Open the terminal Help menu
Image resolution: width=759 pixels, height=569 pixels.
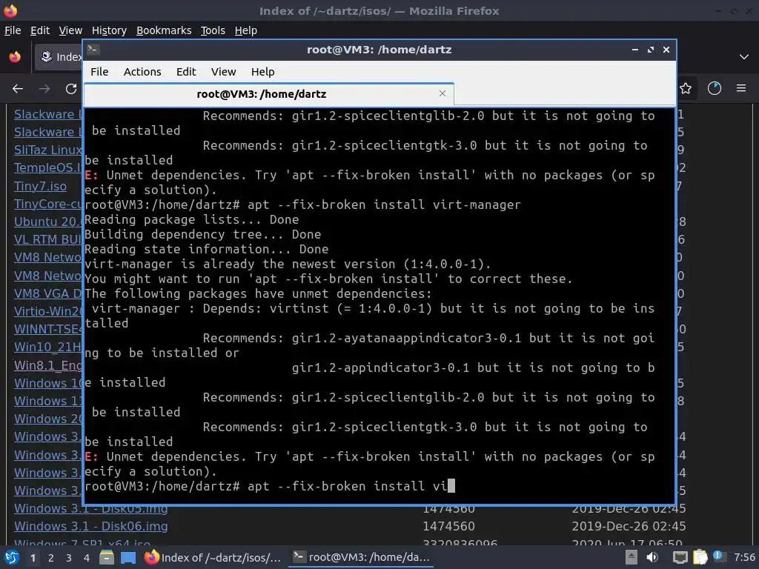(263, 72)
